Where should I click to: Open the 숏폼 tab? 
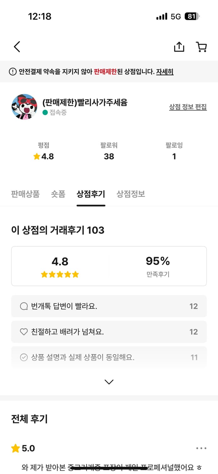click(58, 194)
